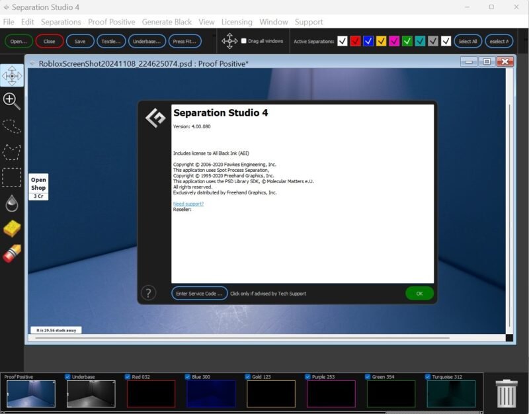Uncheck the Red 032 channel checkbox
This screenshot has width=529, height=414.
click(128, 376)
